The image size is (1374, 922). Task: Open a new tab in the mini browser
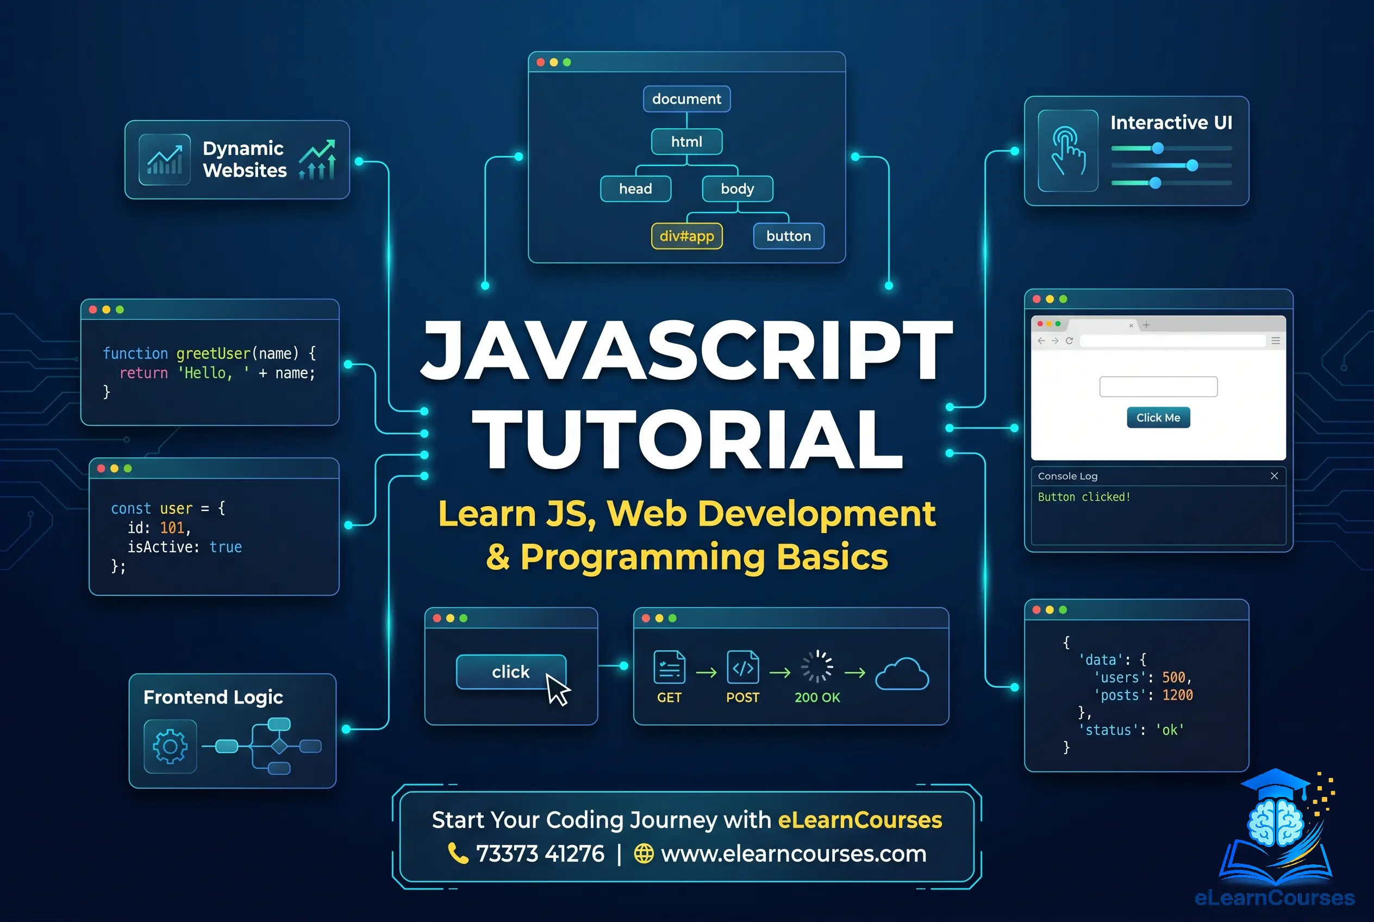1146,325
